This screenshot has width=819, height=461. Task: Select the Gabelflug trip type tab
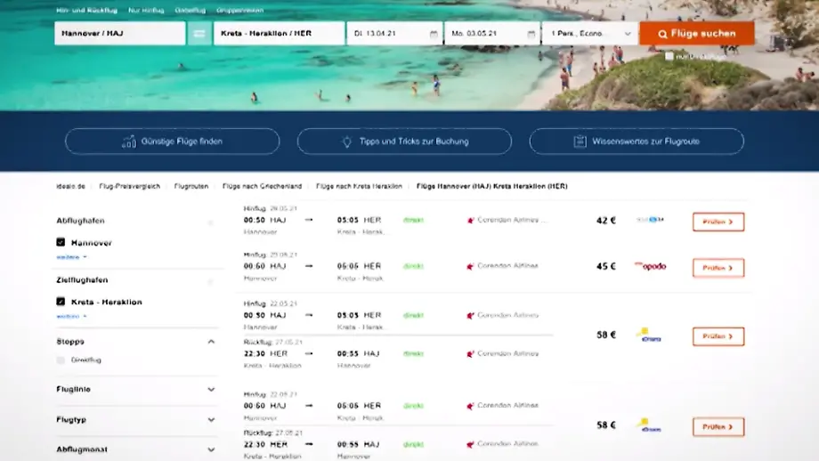(x=190, y=10)
